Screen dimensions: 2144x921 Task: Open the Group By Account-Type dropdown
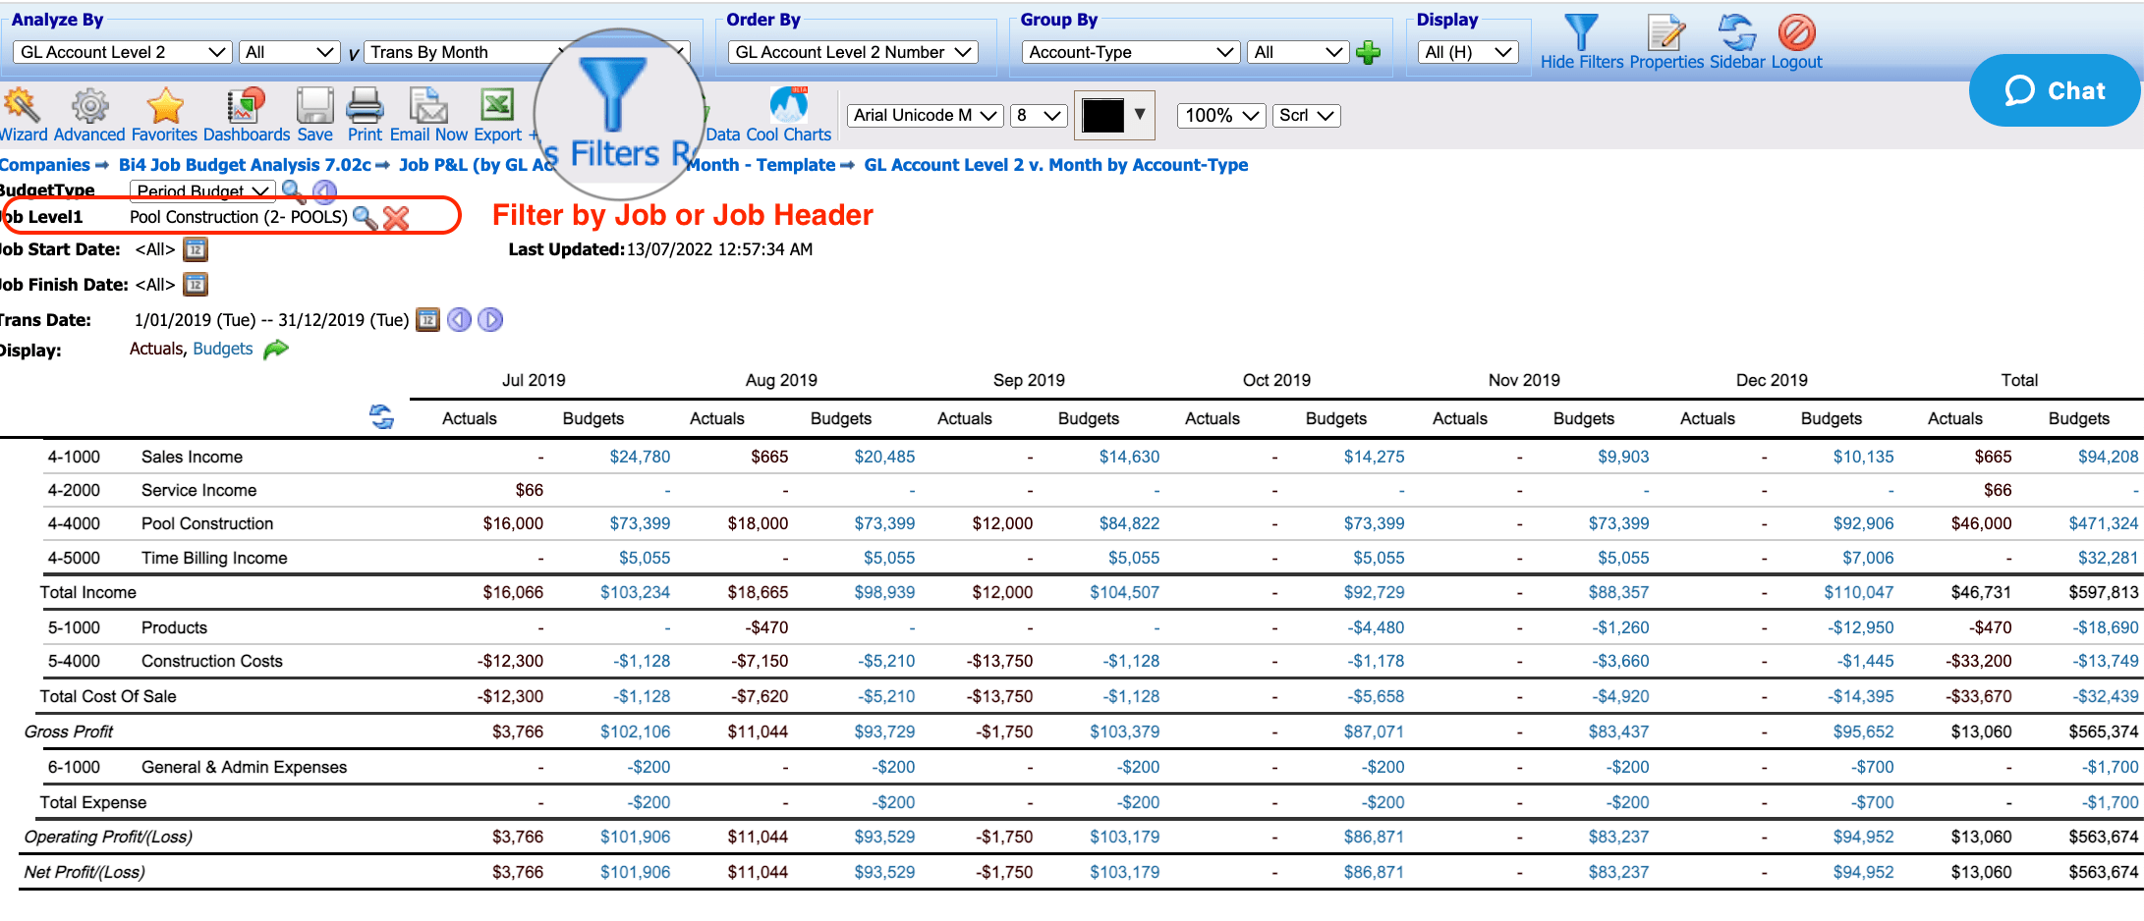click(x=1128, y=52)
